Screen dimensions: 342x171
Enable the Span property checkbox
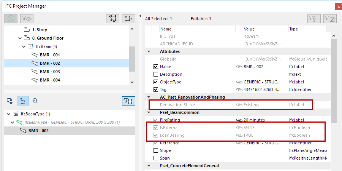click(x=156, y=158)
